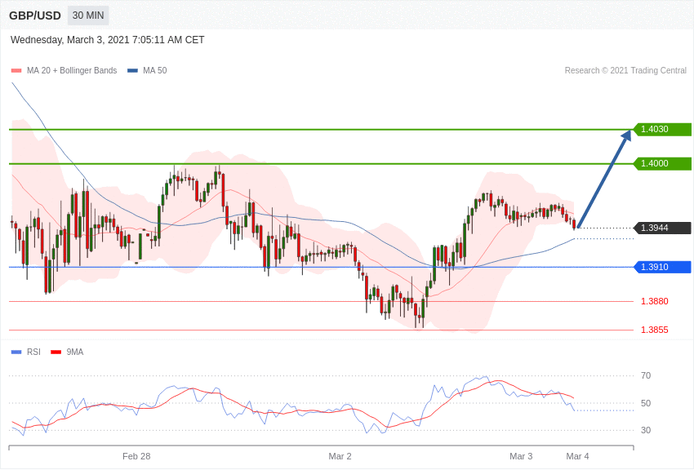The height and width of the screenshot is (470, 694).
Task: Click the RSI 50 level label
Action: [646, 403]
